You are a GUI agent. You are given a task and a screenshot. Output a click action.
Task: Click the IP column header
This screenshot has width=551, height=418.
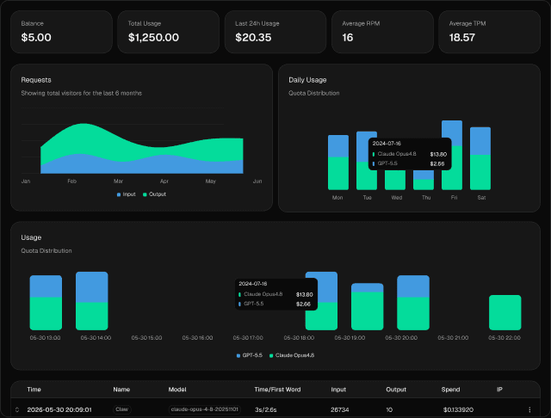(x=499, y=390)
